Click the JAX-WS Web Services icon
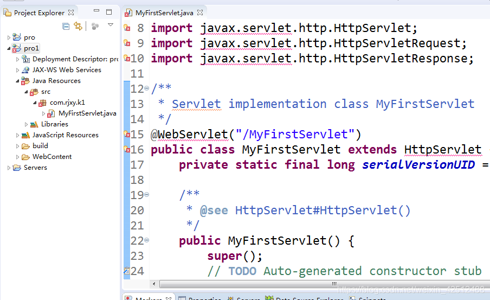490x300 pixels. [x=25, y=70]
